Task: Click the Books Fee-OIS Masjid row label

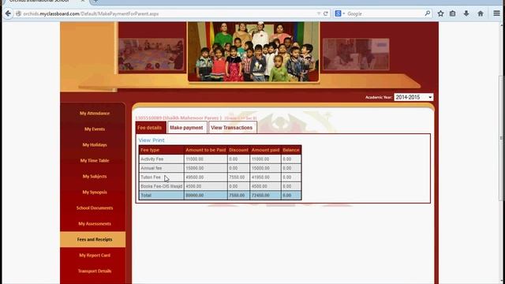Action: coord(161,186)
